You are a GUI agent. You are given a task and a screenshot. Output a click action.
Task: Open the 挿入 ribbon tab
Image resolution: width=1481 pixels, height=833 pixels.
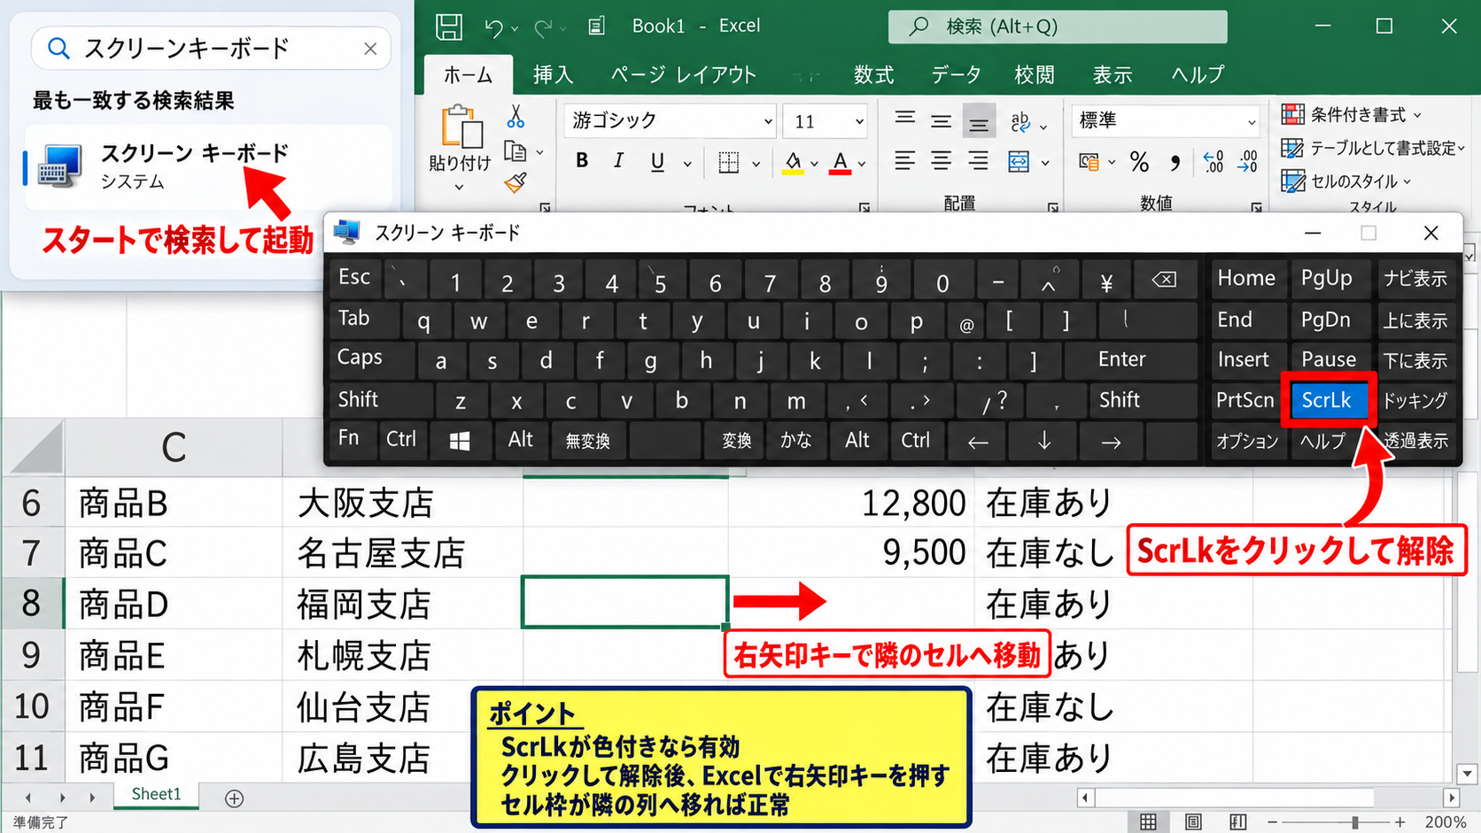553,75
